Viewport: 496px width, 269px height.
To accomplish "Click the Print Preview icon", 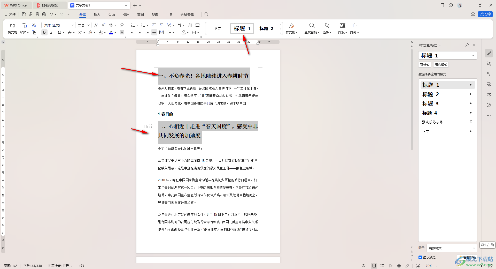I will [x=44, y=14].
